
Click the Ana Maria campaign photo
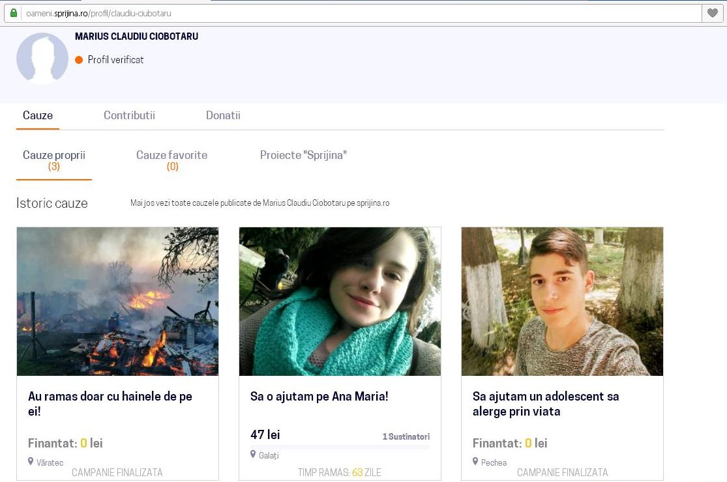tap(340, 301)
